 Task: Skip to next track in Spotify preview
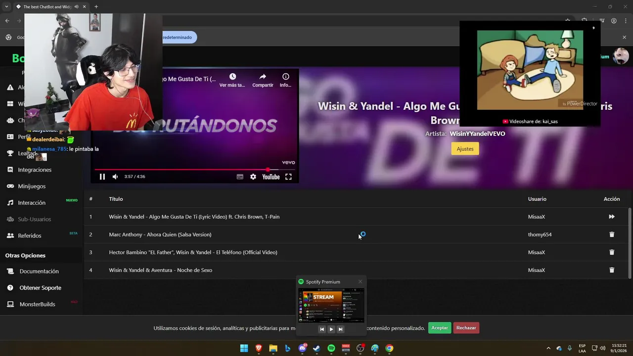(x=340, y=329)
